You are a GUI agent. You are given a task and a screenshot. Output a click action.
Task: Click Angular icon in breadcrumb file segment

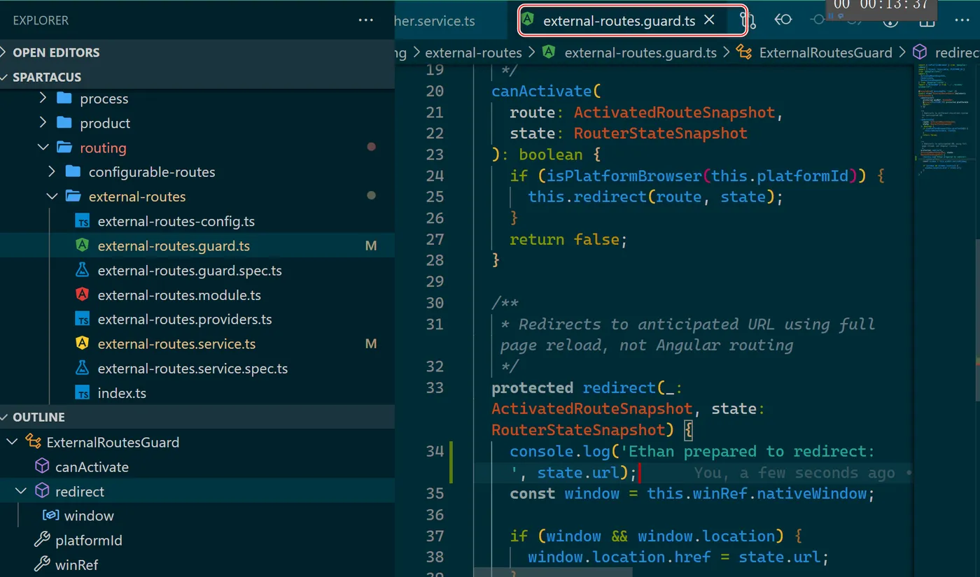549,52
